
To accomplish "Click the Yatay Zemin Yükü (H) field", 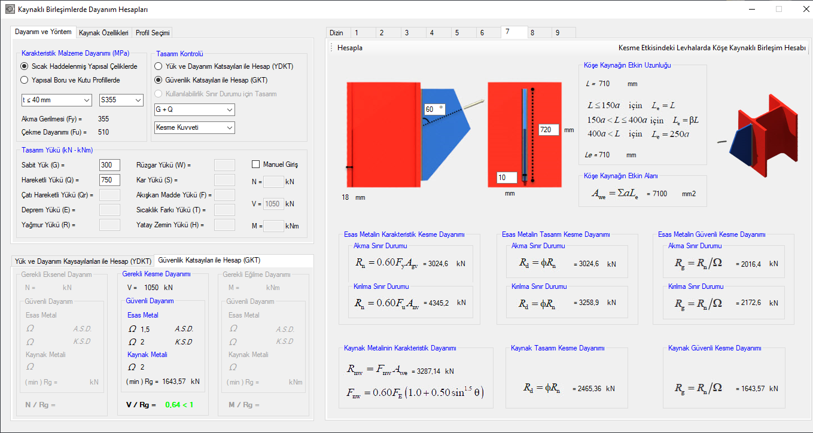I will pos(224,225).
